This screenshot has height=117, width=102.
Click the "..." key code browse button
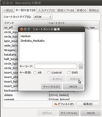pyautogui.click(x=81, y=66)
